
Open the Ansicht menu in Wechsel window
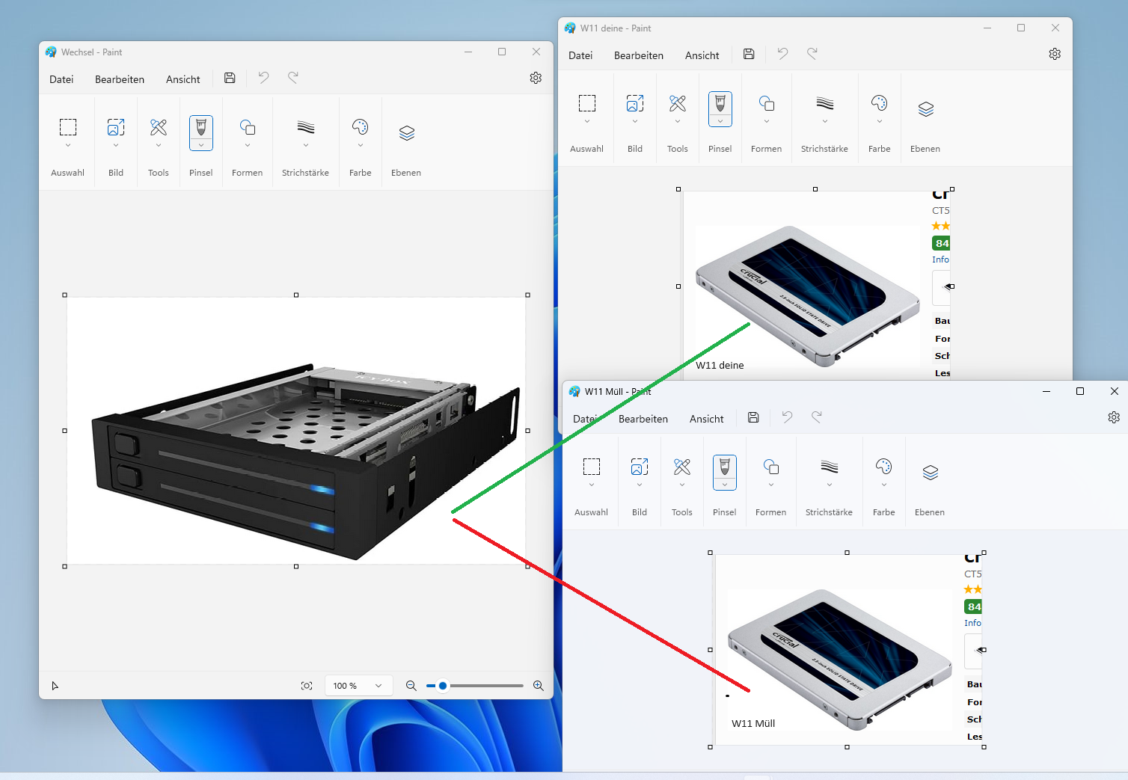[x=183, y=79]
